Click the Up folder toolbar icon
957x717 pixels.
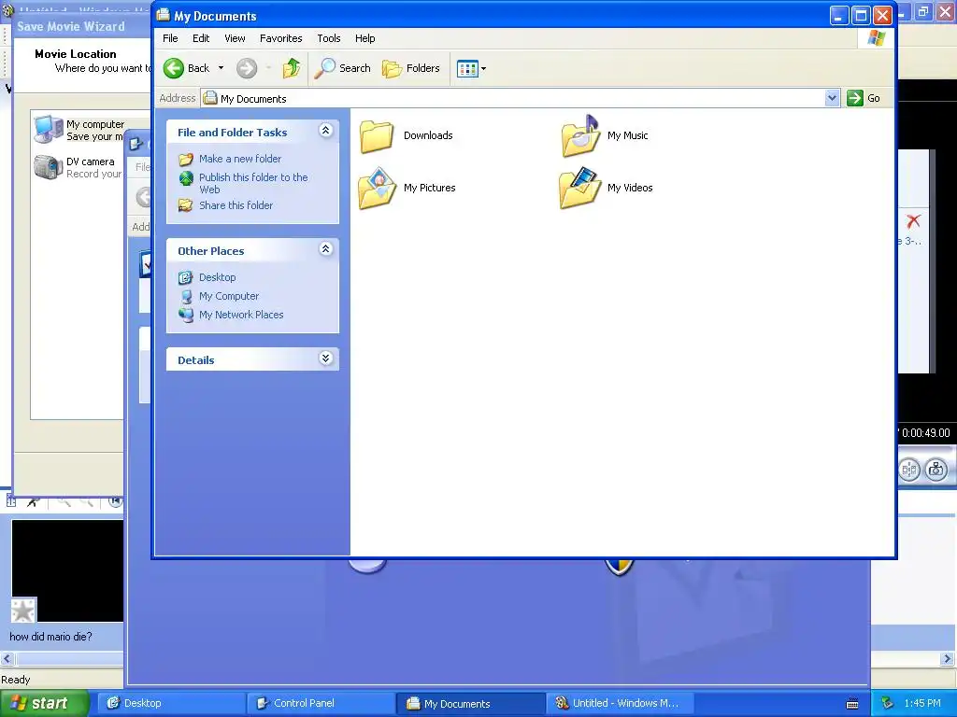click(x=292, y=68)
